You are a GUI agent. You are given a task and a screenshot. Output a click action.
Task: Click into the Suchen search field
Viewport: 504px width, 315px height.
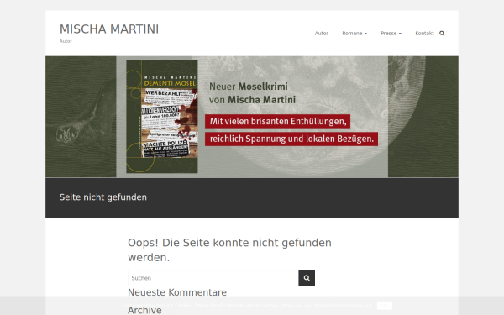coord(213,278)
